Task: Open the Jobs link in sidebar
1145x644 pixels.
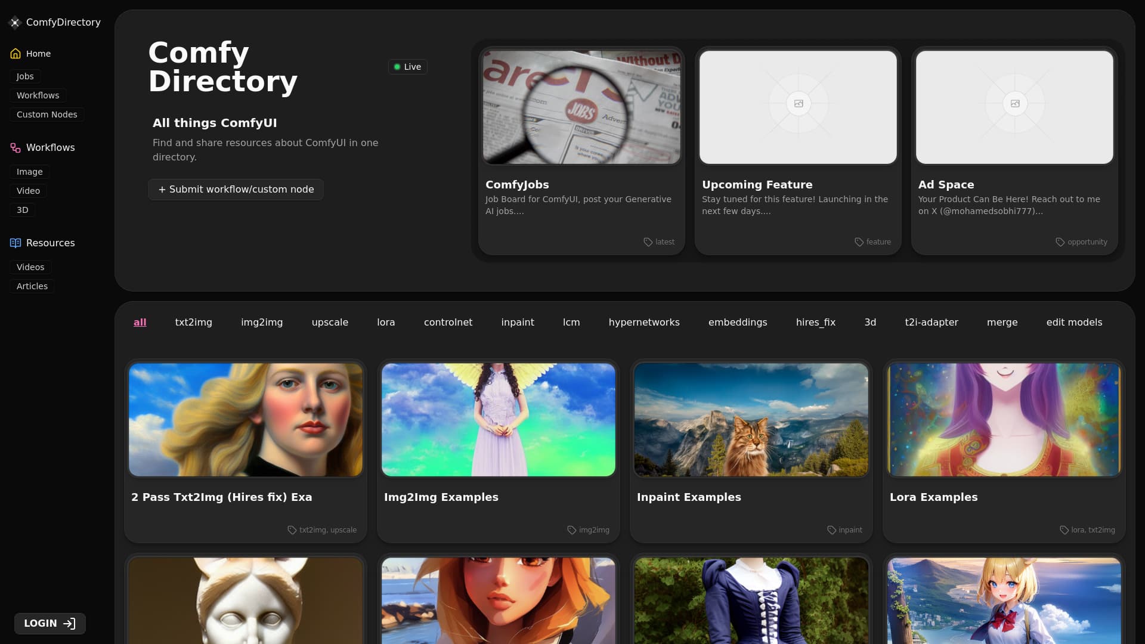Action: tap(25, 76)
